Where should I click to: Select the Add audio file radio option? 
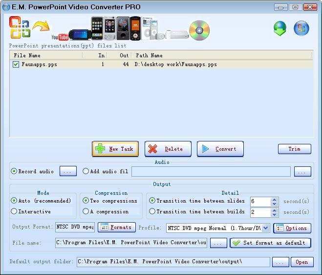[x=86, y=172]
